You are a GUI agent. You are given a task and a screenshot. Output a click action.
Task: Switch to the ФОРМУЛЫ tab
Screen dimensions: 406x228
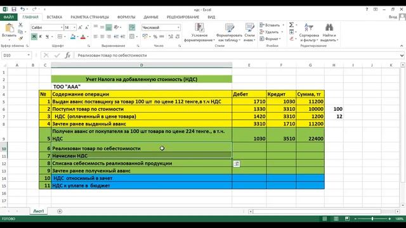tap(126, 17)
